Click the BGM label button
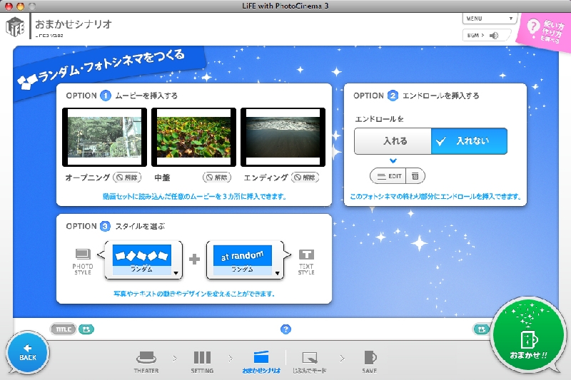This screenshot has width=571, height=380. click(475, 35)
